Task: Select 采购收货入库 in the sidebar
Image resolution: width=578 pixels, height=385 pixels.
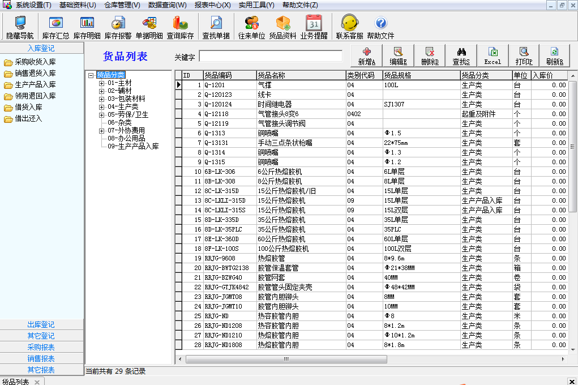Action: tap(35, 62)
